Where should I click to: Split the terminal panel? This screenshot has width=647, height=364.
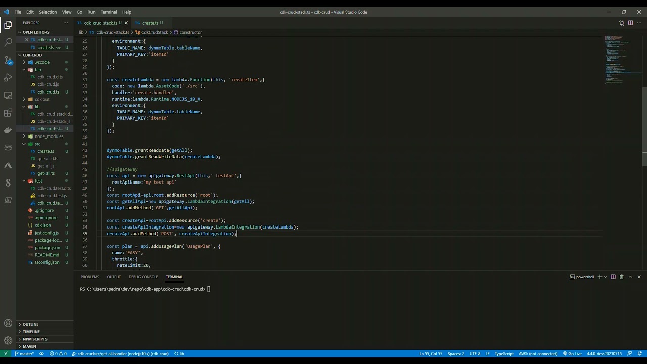click(x=613, y=277)
